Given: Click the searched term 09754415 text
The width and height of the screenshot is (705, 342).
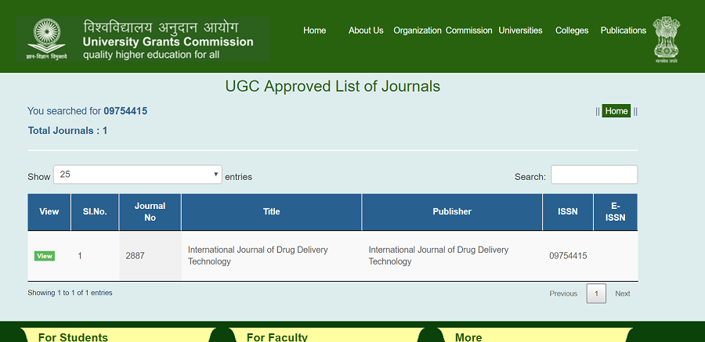Looking at the screenshot, I should pos(125,111).
